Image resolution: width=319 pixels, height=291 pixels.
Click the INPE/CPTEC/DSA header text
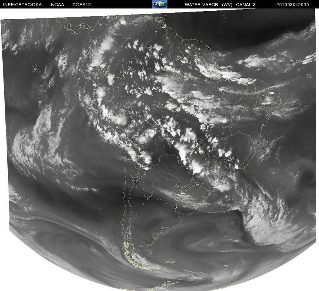tap(22, 5)
